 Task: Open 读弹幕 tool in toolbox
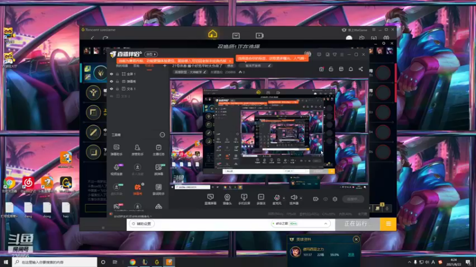click(158, 170)
